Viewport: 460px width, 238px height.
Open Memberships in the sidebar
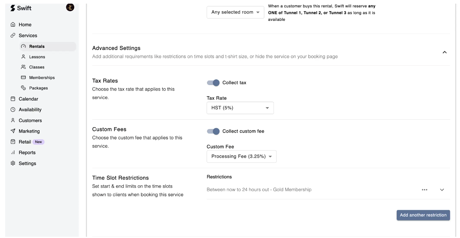[42, 78]
